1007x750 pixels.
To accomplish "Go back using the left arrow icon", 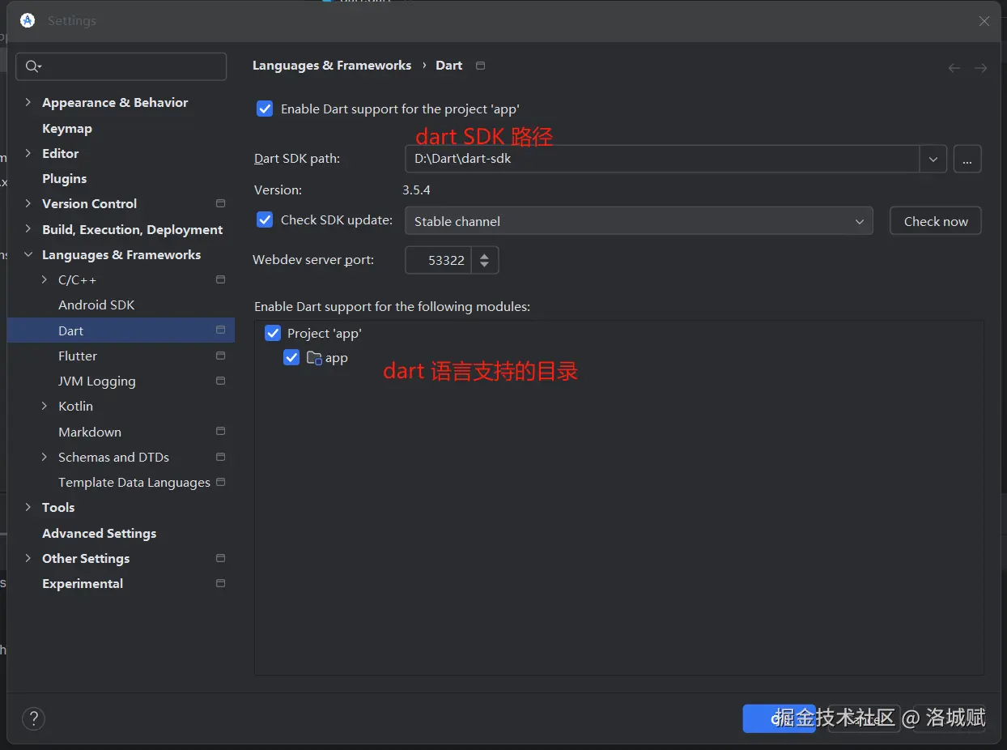I will (954, 68).
